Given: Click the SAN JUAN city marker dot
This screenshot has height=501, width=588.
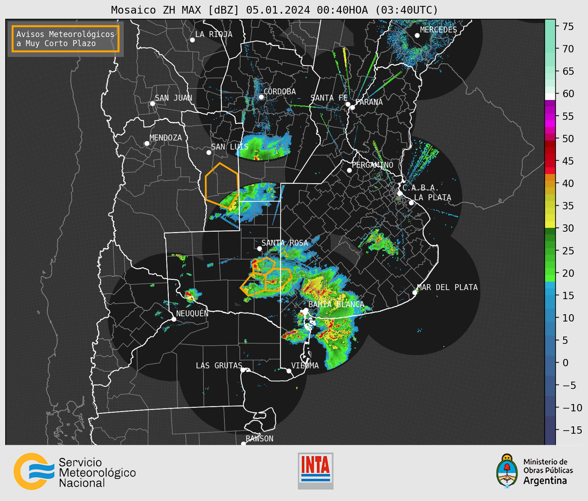Looking at the screenshot, I should pos(152,103).
